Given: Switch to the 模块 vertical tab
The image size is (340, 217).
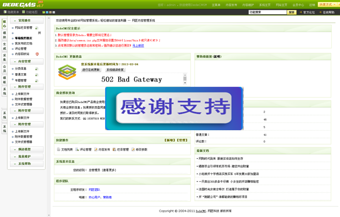Looking at the screenshot, I should pyautogui.click(x=4, y=35).
